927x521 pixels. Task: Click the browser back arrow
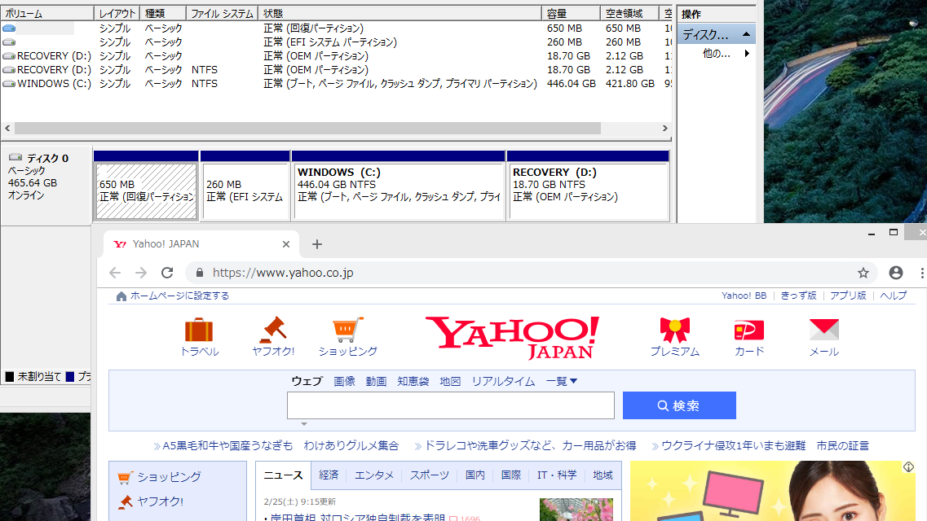pyautogui.click(x=115, y=273)
